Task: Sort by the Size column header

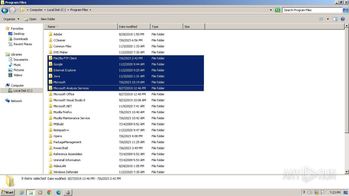Action: (194, 27)
